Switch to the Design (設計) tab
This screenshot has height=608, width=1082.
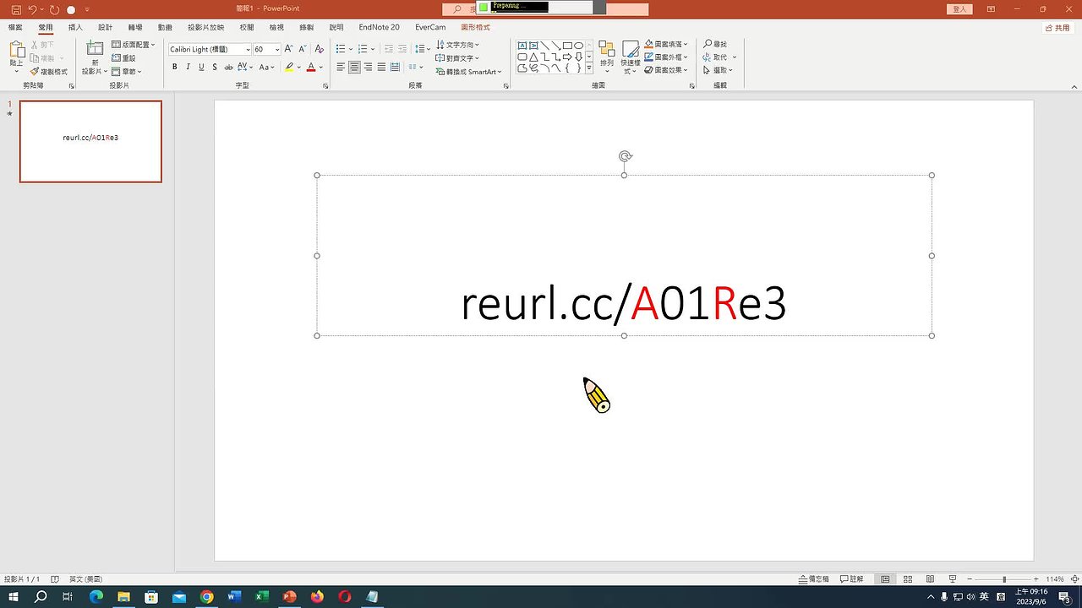tap(105, 27)
